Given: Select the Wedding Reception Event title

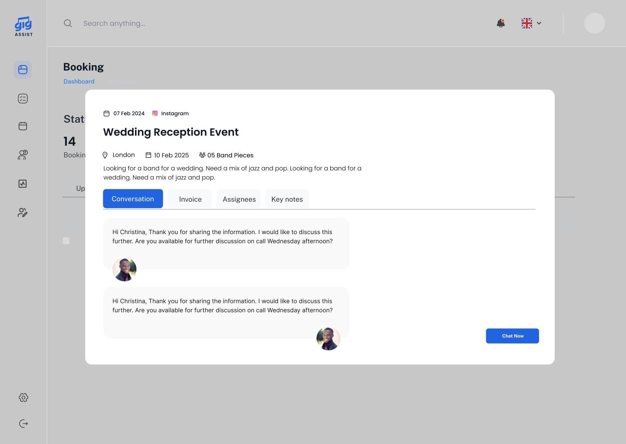Looking at the screenshot, I should point(171,132).
